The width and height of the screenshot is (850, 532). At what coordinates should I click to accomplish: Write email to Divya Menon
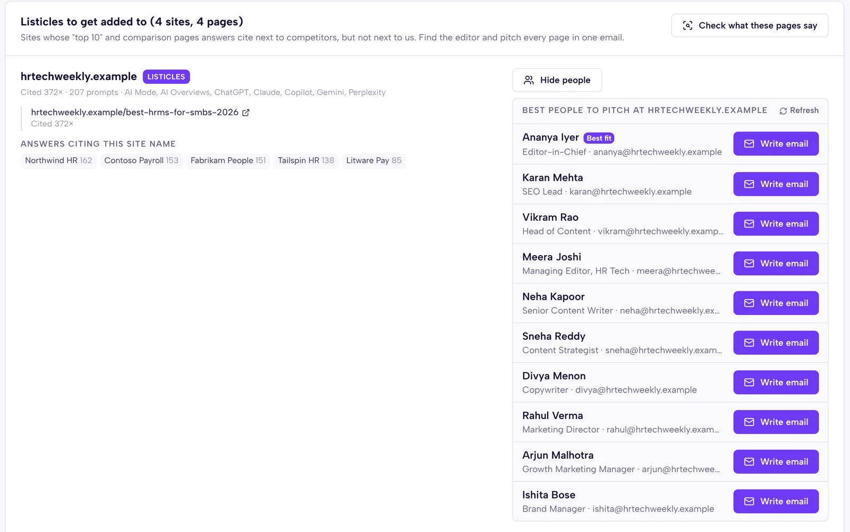click(776, 382)
